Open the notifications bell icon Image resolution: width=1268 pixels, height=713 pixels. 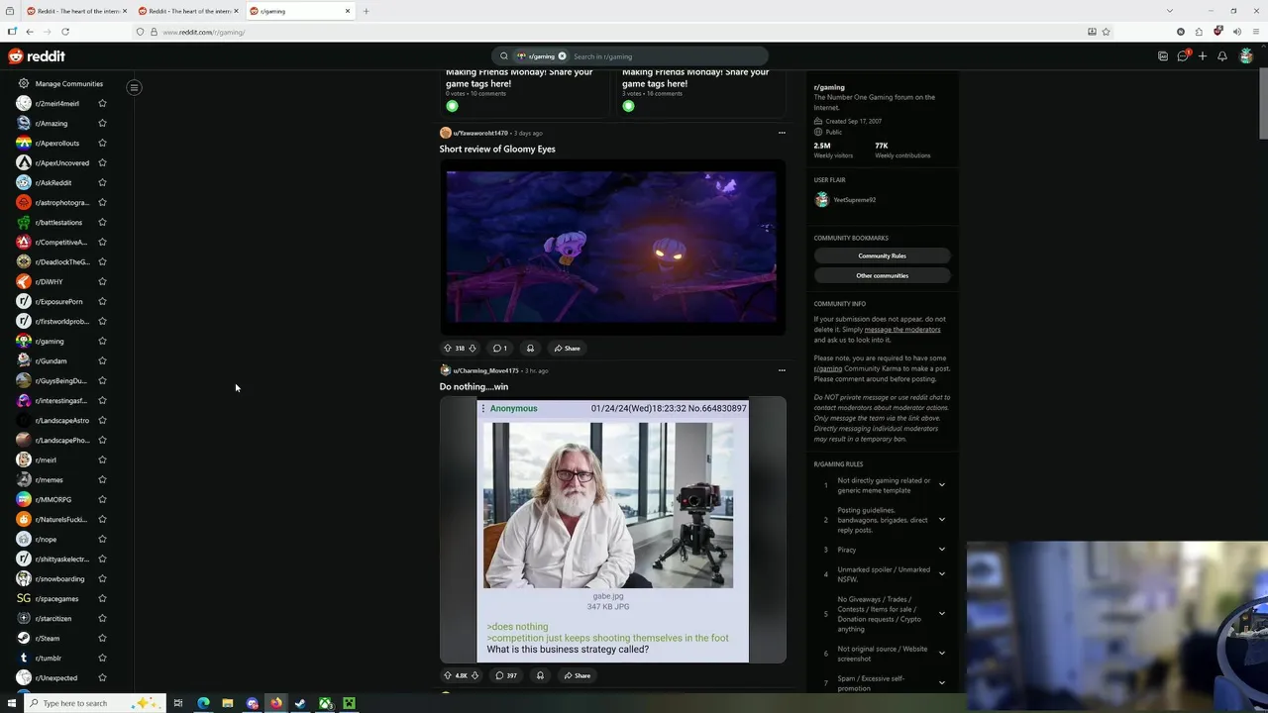pos(1222,56)
